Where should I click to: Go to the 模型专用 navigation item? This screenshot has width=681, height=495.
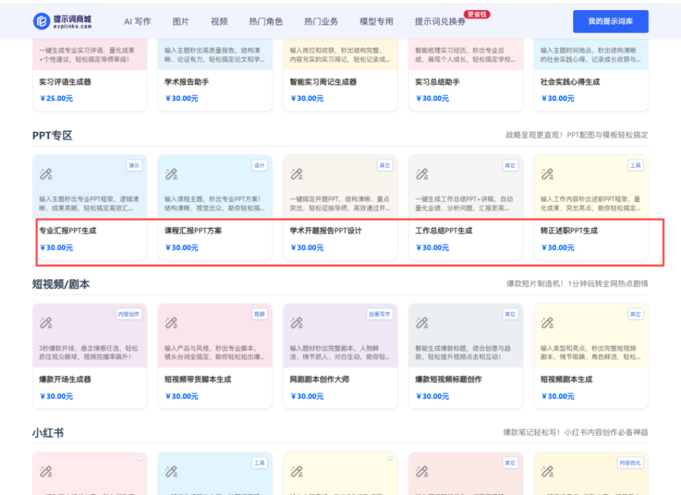376,21
